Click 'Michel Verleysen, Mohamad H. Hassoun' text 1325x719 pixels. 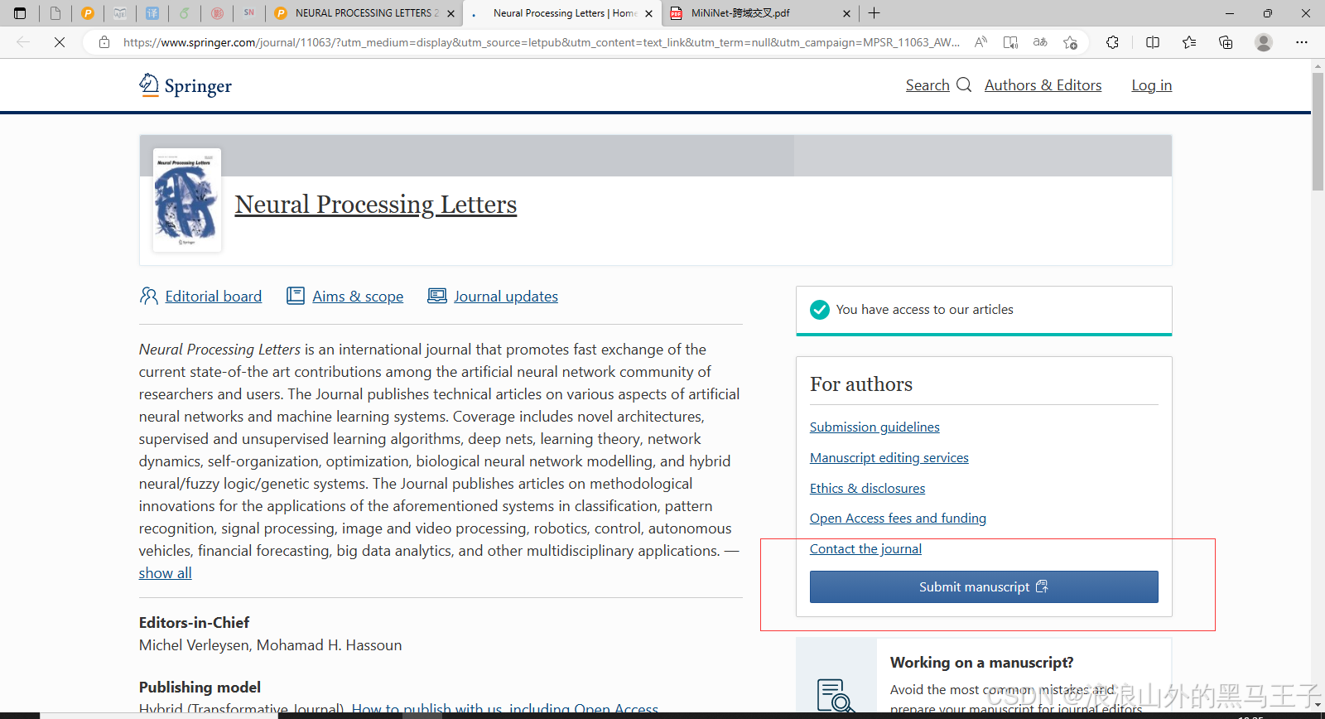coord(270,645)
